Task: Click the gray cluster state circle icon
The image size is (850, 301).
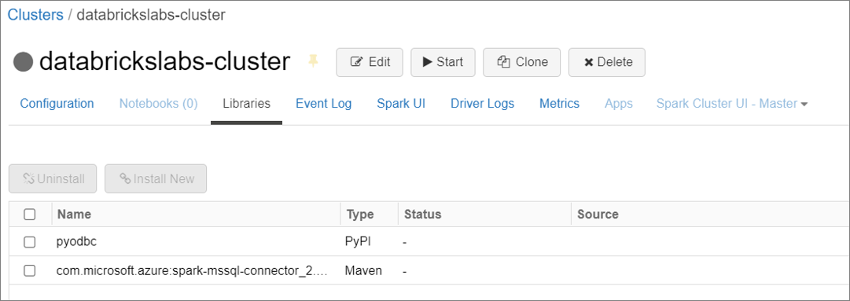Action: click(x=24, y=62)
